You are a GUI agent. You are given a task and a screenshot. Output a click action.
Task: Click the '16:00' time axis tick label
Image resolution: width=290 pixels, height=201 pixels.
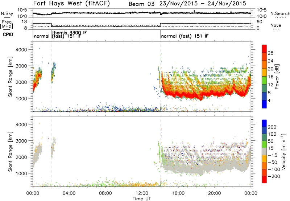pyautogui.click(x=178, y=193)
